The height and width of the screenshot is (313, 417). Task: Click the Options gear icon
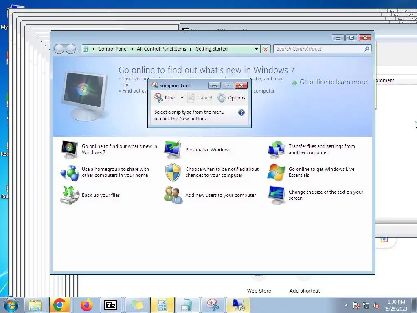[221, 98]
